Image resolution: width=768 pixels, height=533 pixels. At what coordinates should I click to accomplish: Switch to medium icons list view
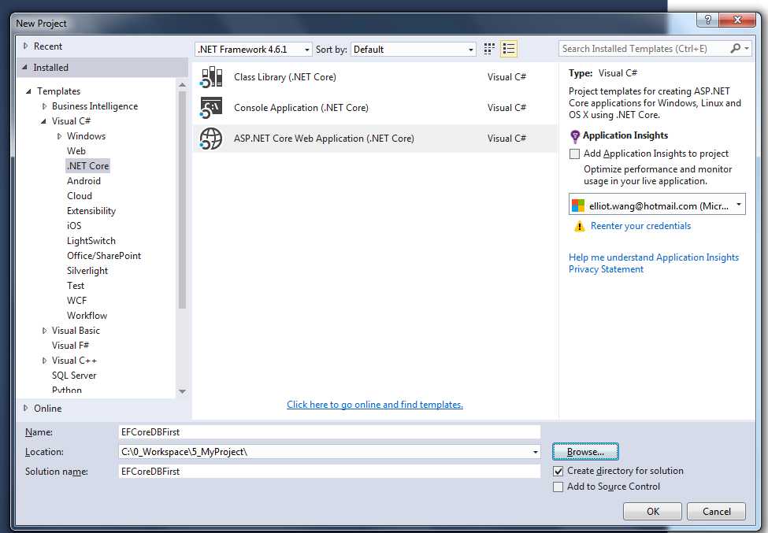click(x=508, y=49)
